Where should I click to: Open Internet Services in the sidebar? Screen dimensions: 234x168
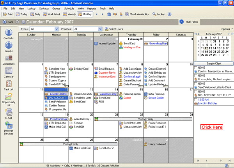tap(9, 128)
